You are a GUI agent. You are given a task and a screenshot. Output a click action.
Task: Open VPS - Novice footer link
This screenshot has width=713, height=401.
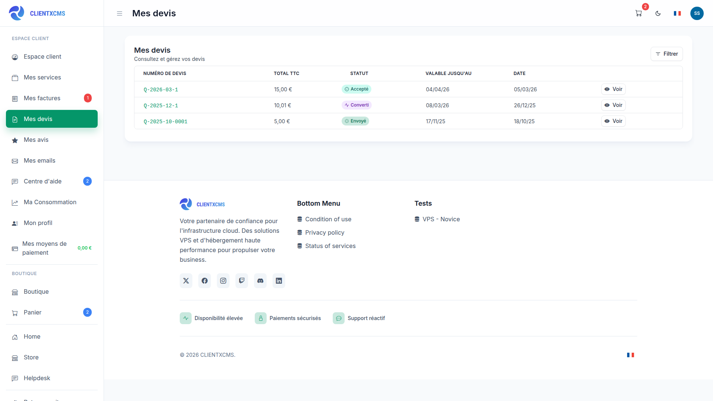tap(437, 219)
